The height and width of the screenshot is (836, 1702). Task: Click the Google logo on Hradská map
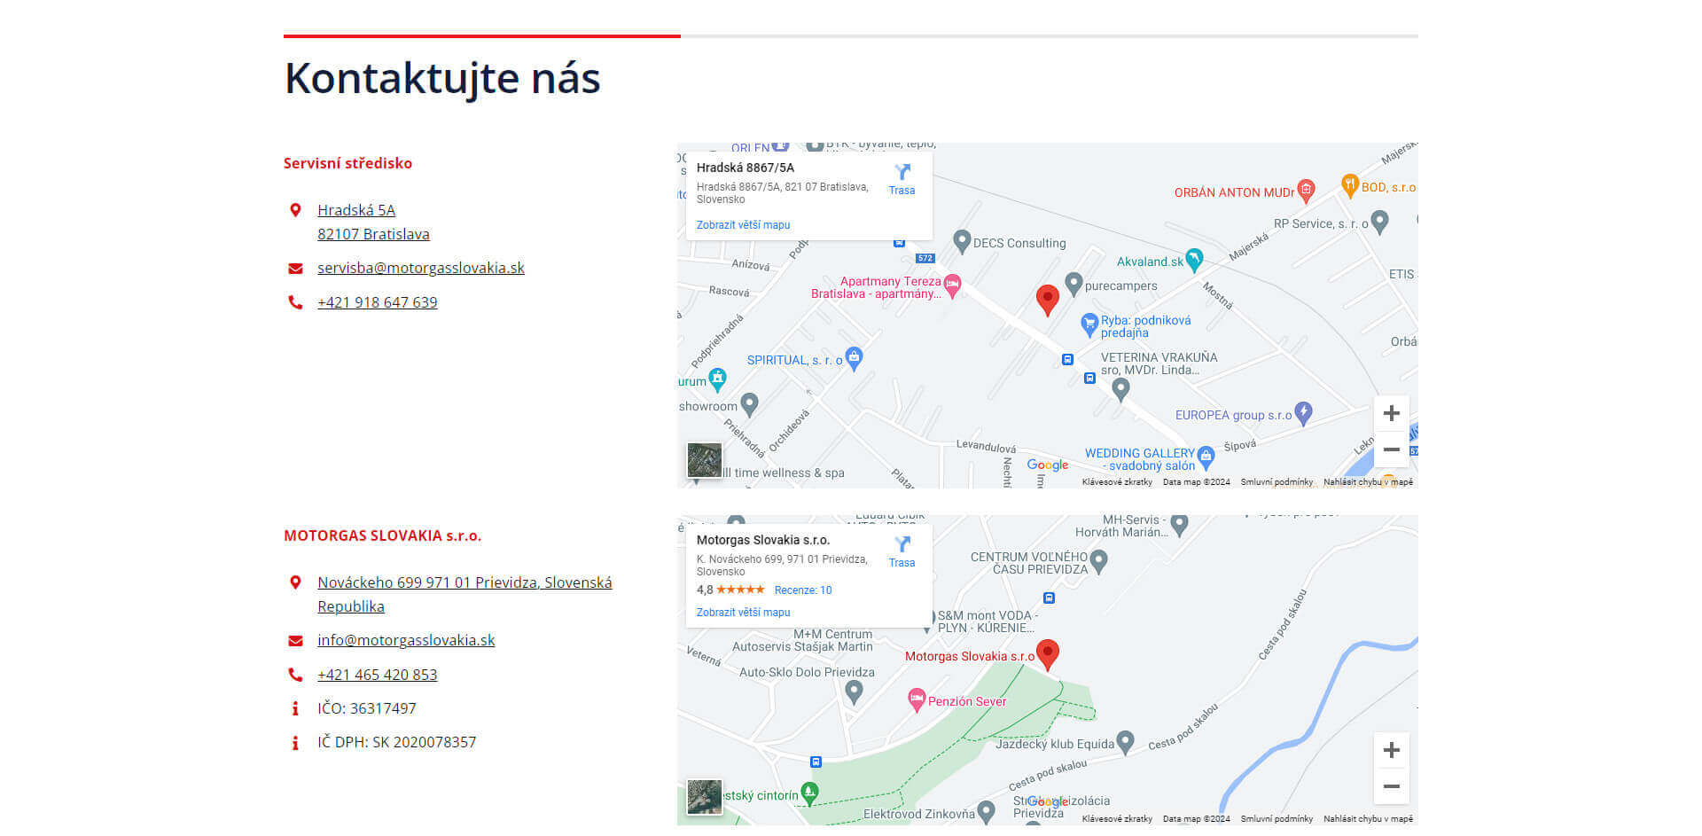click(1048, 465)
